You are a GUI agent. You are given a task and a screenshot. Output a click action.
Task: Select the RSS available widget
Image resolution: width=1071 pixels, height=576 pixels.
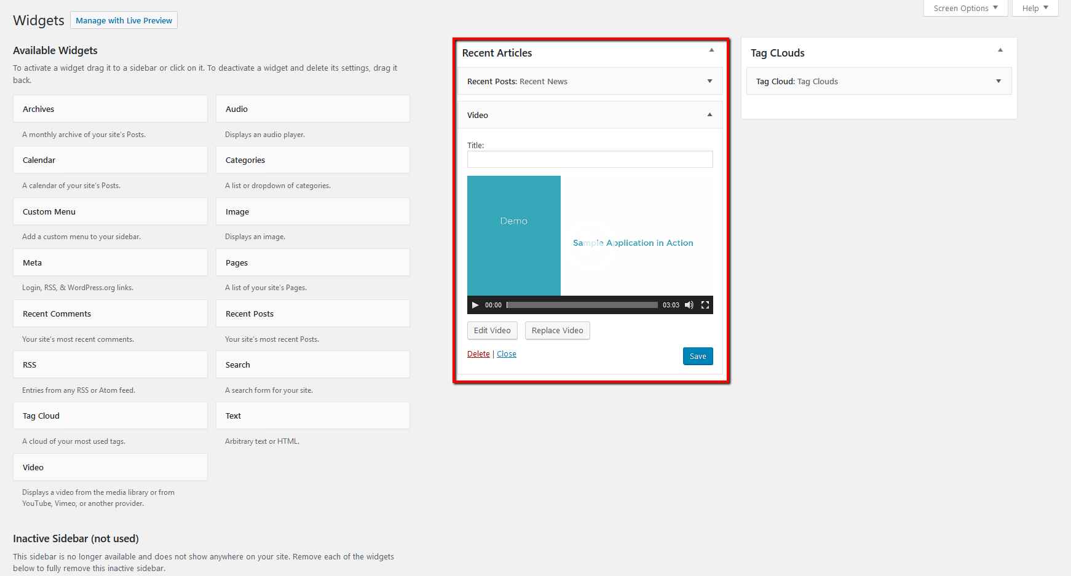[110, 365]
